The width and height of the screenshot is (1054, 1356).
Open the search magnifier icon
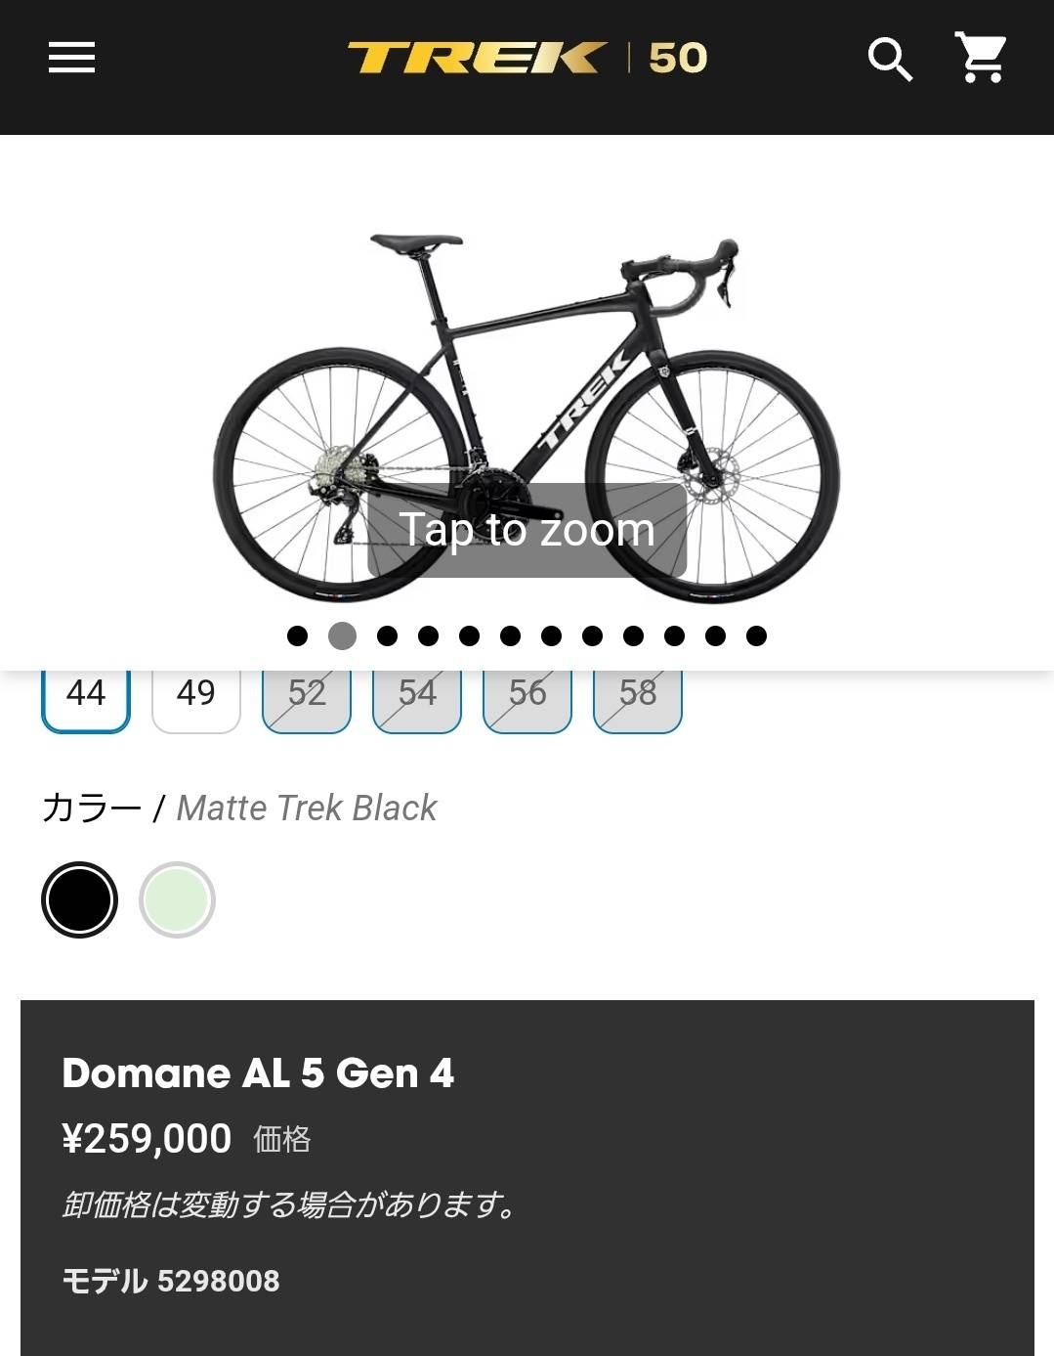(x=890, y=60)
